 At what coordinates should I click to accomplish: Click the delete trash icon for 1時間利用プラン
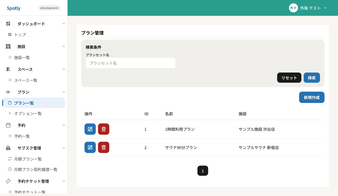pos(104,129)
